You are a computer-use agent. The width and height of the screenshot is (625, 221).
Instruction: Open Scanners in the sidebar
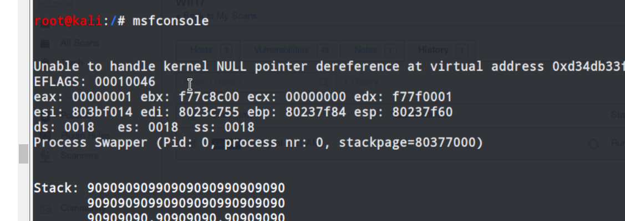79,156
